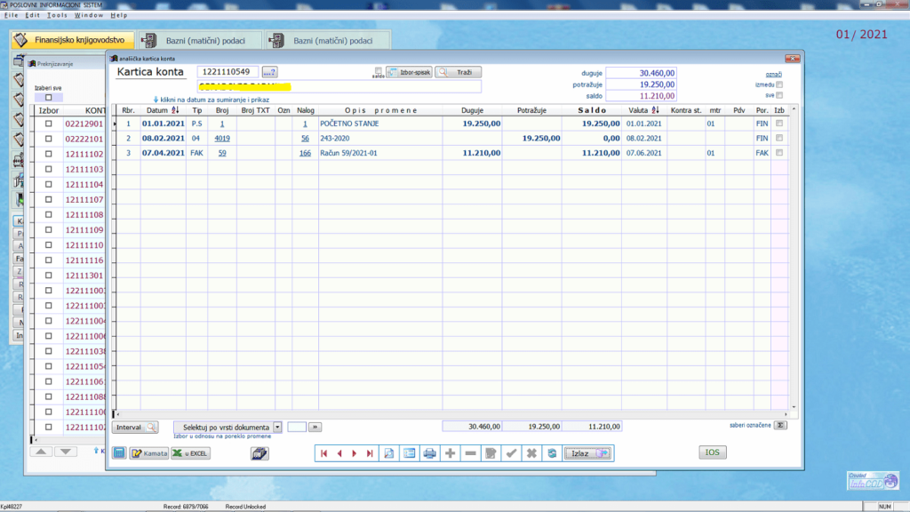This screenshot has height=512, width=910.
Task: Click 'Račun 59/2021-01' description cell
Action: [380, 153]
